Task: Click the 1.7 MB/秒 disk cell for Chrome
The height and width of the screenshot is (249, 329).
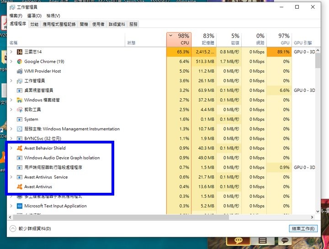Action: click(229, 62)
